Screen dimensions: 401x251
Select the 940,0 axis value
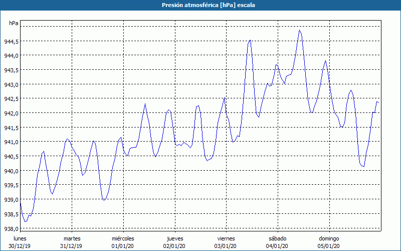pos(11,171)
